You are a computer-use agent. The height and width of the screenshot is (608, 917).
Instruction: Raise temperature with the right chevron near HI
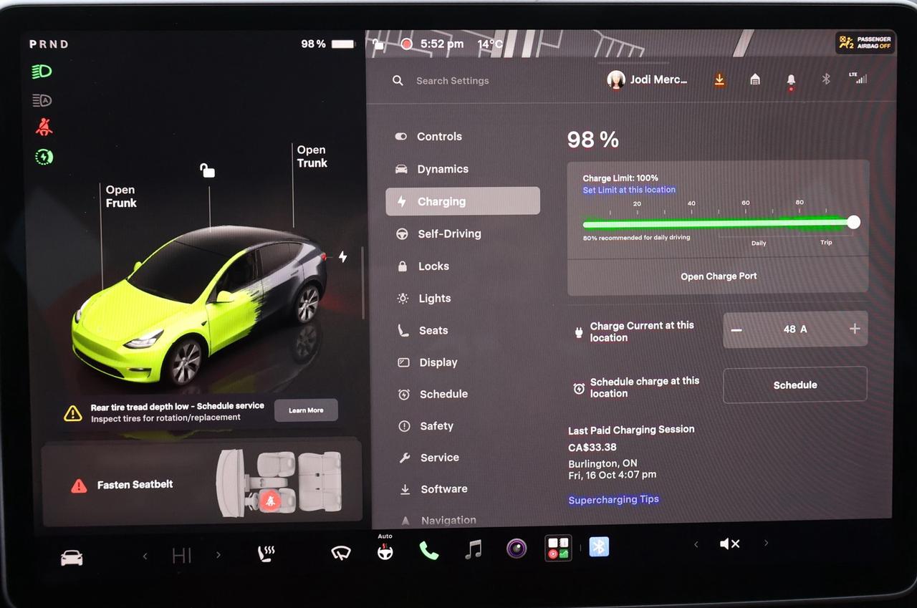(219, 555)
